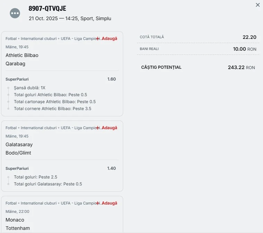Click the three-dots options icon beside bet ID
The image size is (263, 233).
15,14
